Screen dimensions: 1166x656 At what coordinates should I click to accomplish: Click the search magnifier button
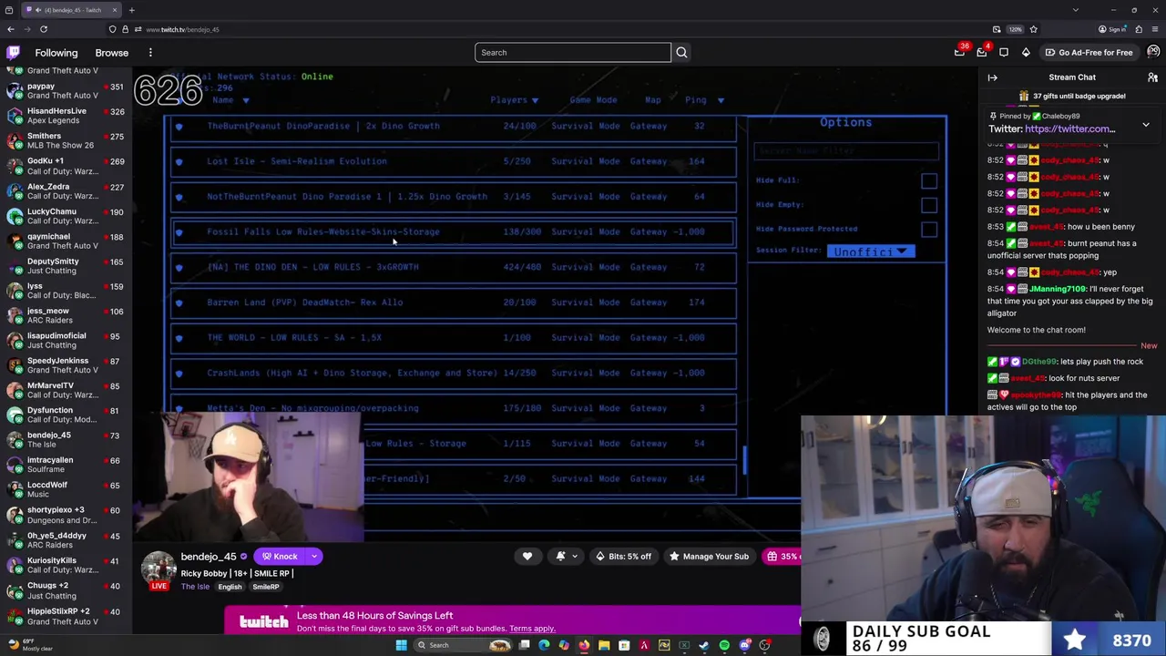pos(681,52)
